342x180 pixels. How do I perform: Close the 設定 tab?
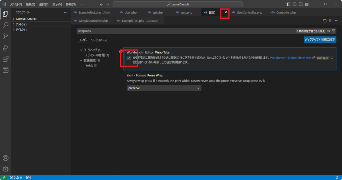pos(226,12)
